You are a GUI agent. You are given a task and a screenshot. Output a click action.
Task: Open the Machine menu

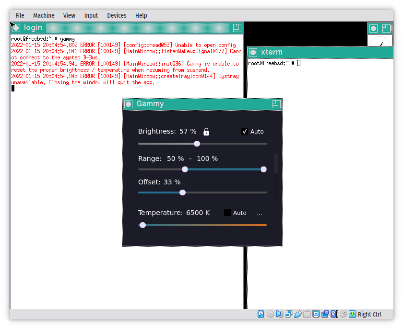(44, 15)
